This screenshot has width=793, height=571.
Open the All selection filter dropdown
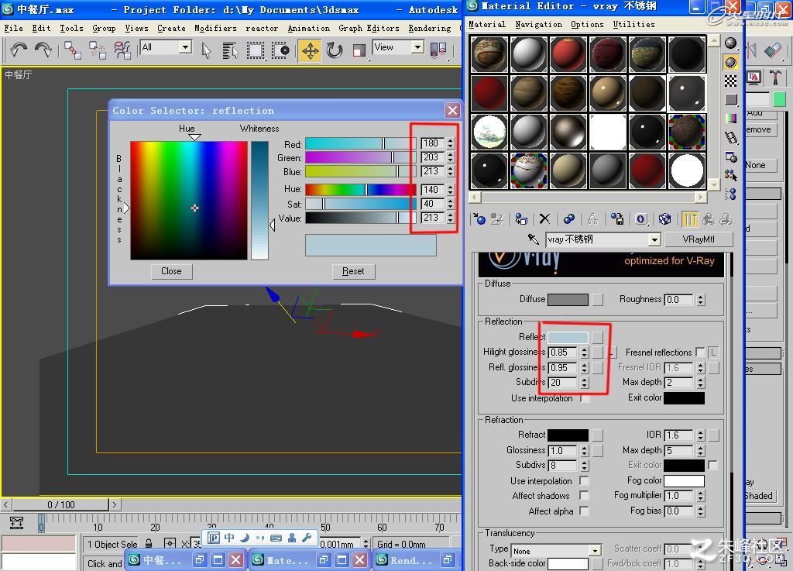(x=186, y=47)
